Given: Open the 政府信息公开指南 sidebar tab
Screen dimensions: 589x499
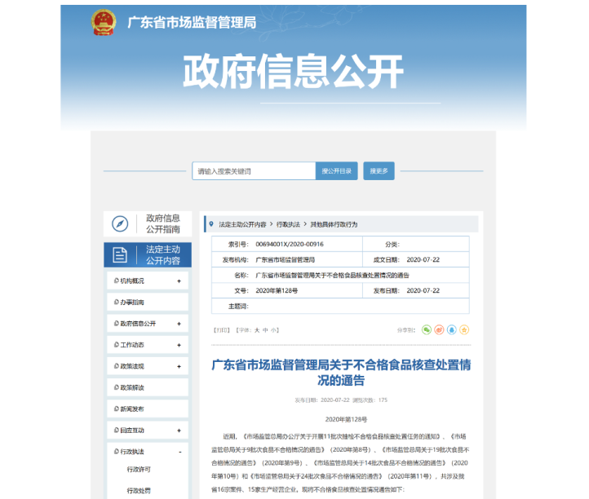Looking at the screenshot, I should [x=148, y=223].
